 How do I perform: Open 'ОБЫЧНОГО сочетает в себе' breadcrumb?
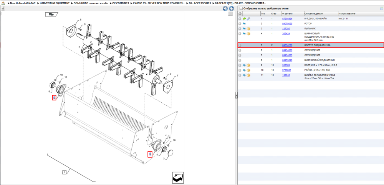click(91, 3)
